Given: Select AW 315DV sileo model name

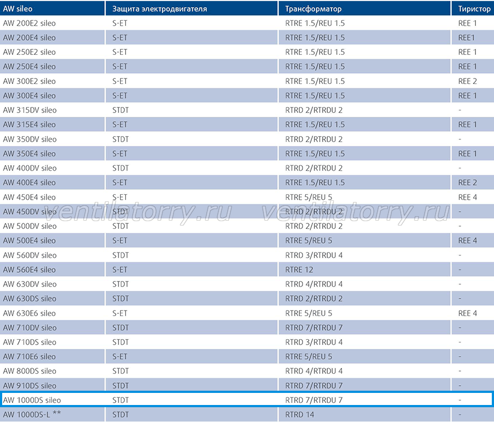Looking at the screenshot, I should [x=30, y=110].
